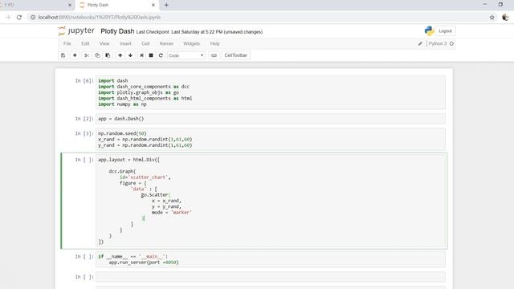This screenshot has height=289, width=514.
Task: Click the app.run_server(port=8050) line
Action: 144,263
